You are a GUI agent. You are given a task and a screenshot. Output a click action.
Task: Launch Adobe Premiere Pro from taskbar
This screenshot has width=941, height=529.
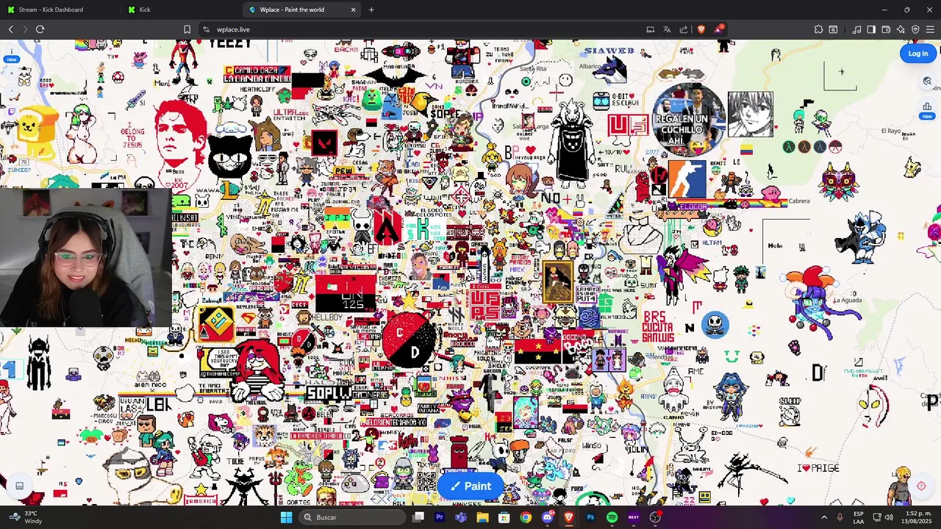(440, 517)
